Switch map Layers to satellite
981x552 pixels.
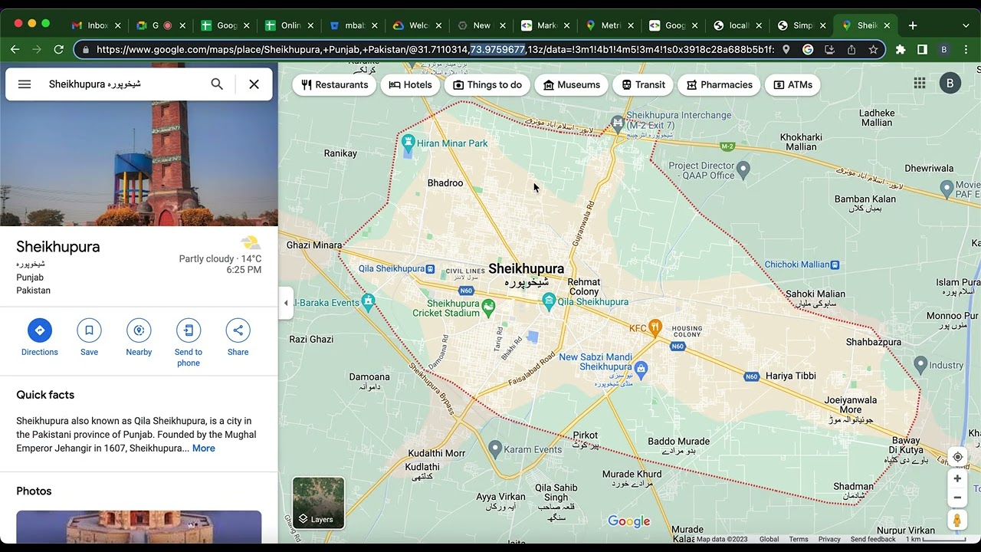(x=318, y=503)
